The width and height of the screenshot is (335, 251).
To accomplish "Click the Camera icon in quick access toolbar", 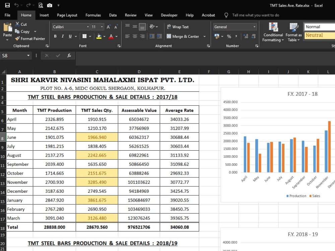I will 50,5.
